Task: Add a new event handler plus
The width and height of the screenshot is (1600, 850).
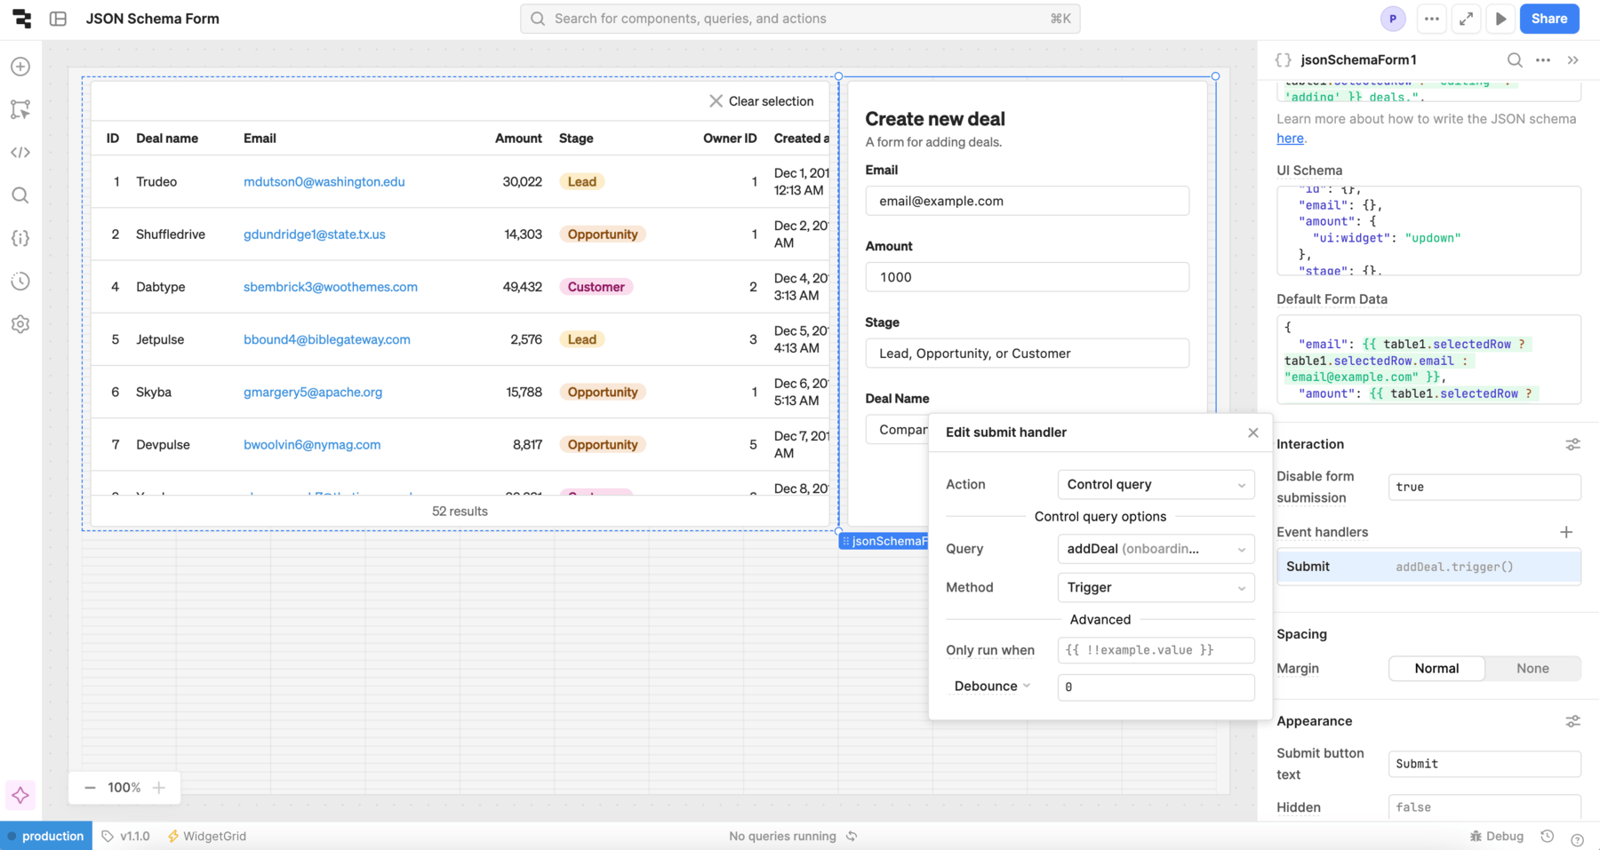Action: point(1566,532)
